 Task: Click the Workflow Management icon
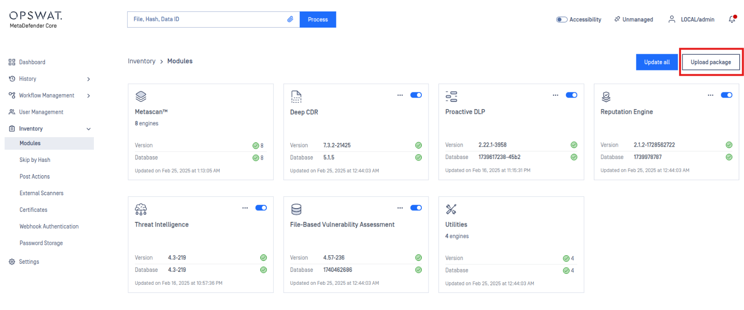tap(12, 95)
